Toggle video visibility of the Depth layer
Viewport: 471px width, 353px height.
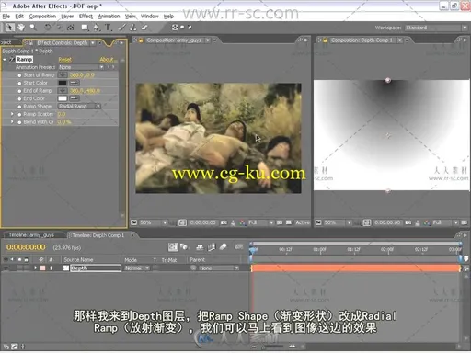tap(6, 268)
